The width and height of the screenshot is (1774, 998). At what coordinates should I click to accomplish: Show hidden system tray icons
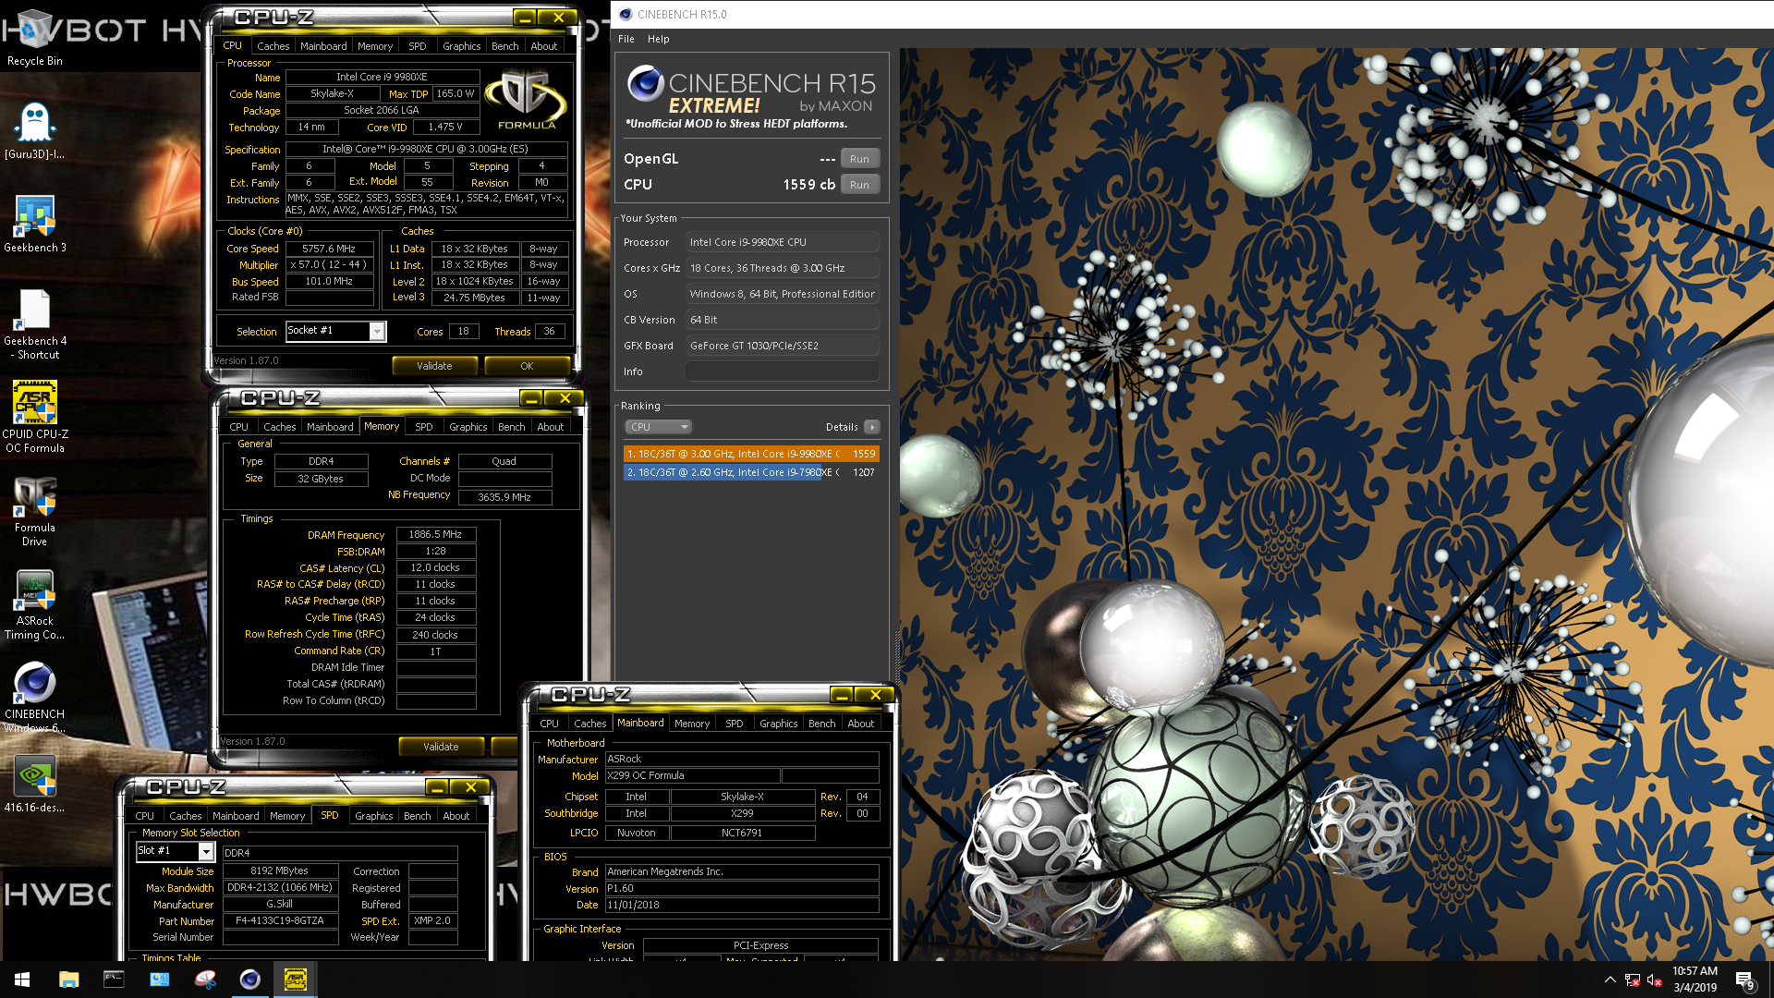(x=1610, y=980)
